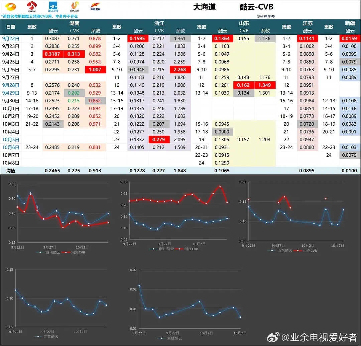Select red highlighted cell 2.268

point(180,70)
